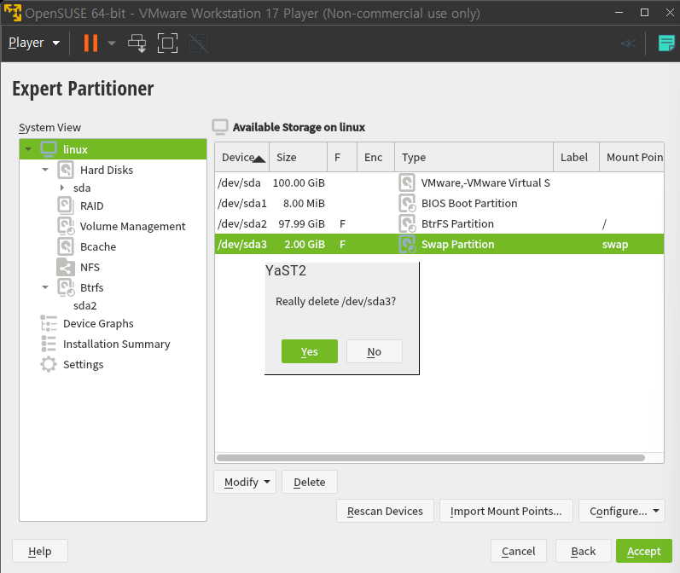Click the double-arrow collapse toolbar icon
The width and height of the screenshot is (680, 573).
(x=628, y=43)
